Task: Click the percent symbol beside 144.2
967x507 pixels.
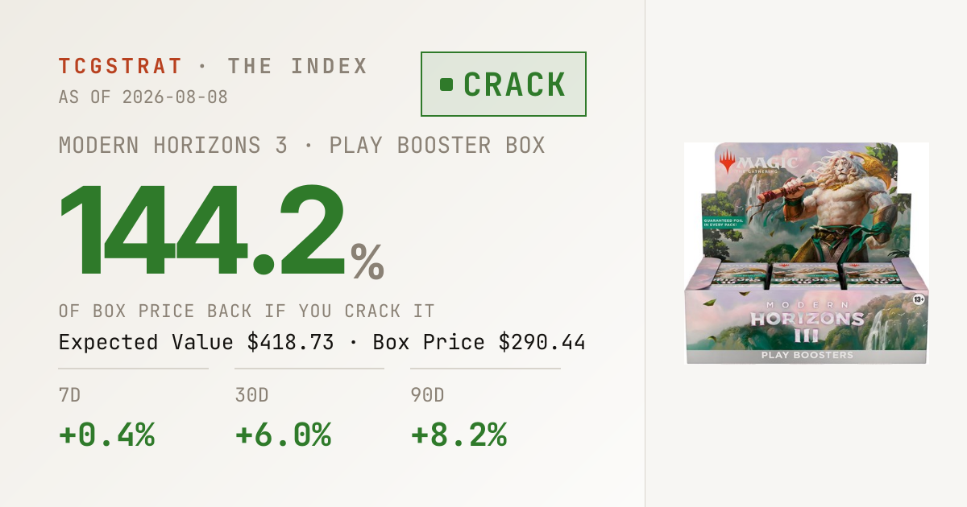Action: pos(367,263)
